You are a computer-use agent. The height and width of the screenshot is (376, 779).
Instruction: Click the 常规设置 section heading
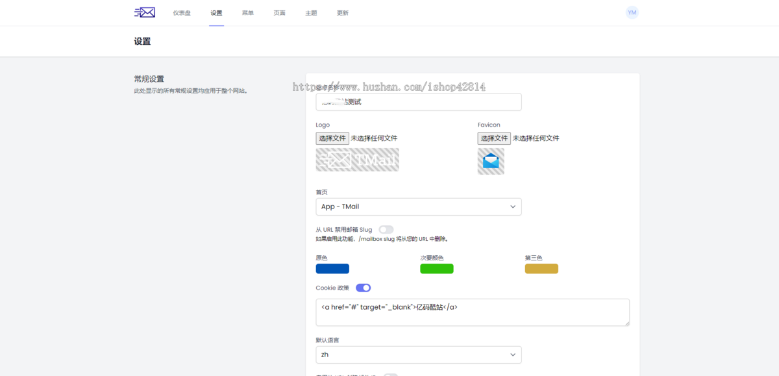coord(149,79)
